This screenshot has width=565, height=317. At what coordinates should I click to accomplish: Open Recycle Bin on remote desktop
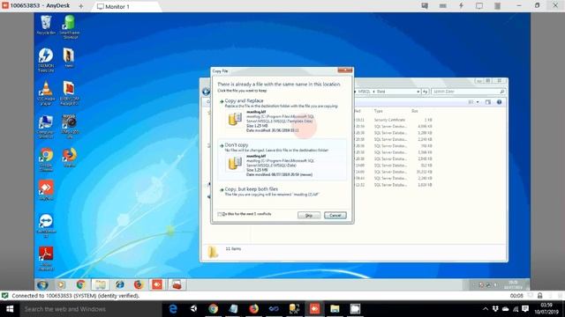[x=46, y=25]
